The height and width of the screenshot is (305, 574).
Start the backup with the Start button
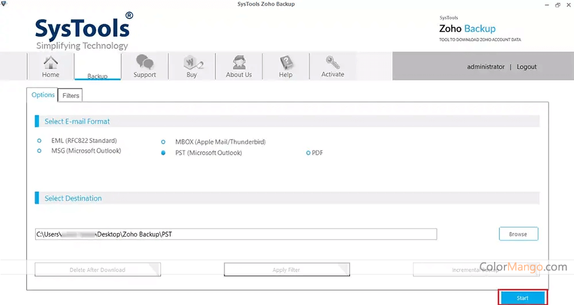[522, 298]
